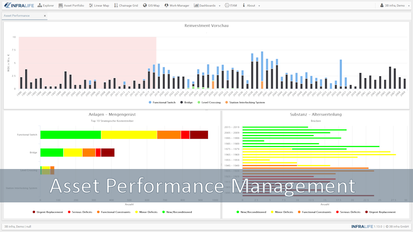Open the GIS-Map view
Screen dimensions: 413x232
152,6
